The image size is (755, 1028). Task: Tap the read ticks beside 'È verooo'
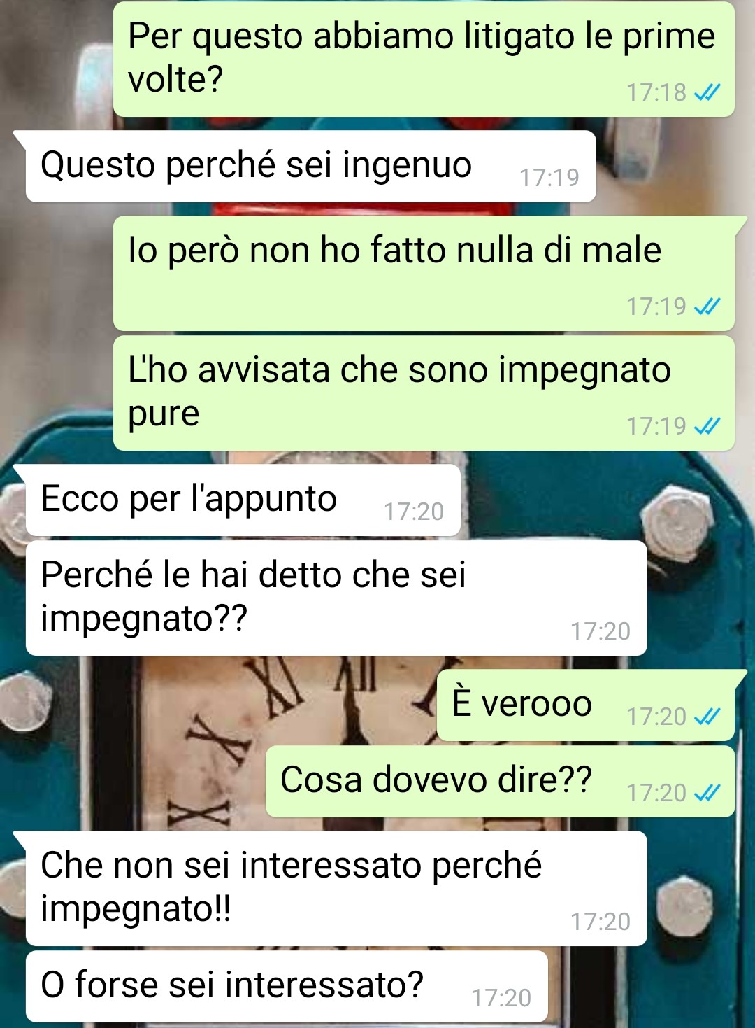707,717
